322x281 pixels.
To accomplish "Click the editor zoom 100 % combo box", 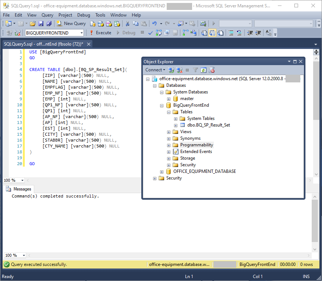I will click(x=14, y=180).
